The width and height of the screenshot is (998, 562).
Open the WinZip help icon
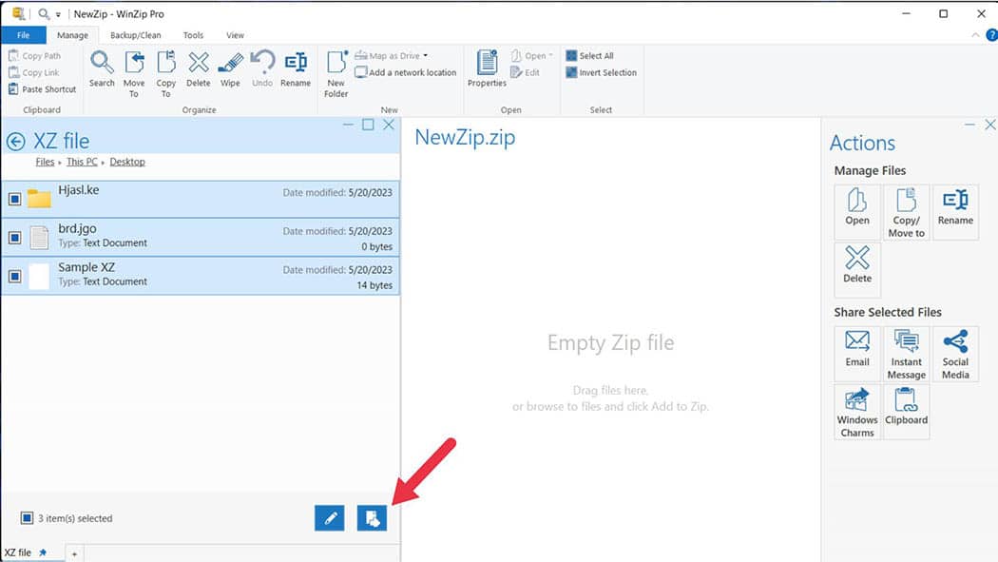tap(991, 35)
